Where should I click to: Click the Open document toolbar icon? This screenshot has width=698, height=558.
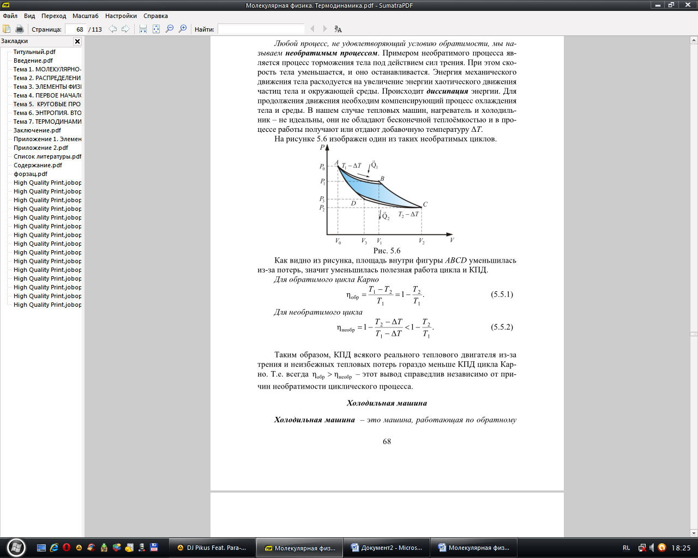point(7,29)
